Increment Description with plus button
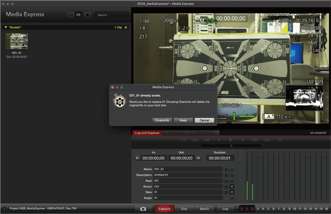331x214 pixels. tap(232, 175)
